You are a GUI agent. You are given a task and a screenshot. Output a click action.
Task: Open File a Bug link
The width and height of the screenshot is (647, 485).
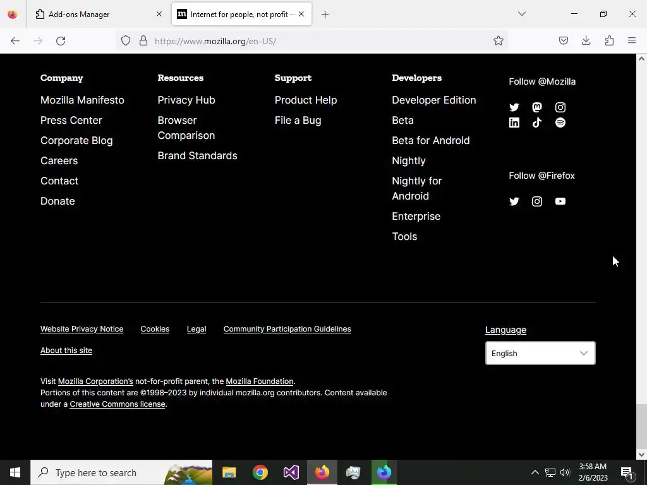(298, 120)
